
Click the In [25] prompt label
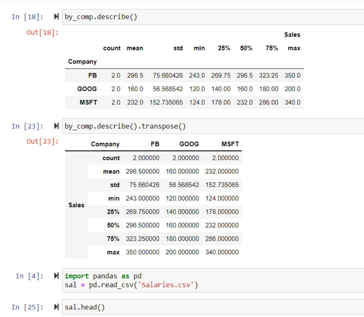click(28, 307)
